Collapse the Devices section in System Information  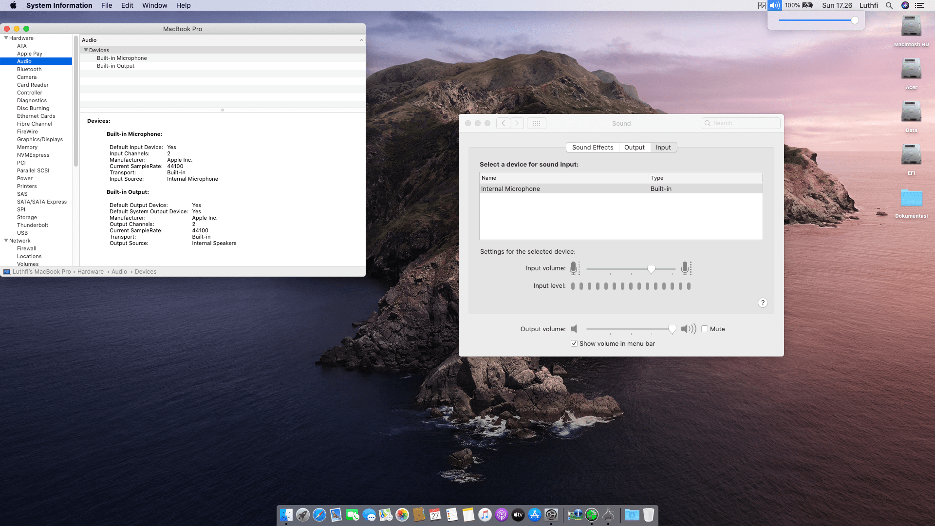pos(86,50)
